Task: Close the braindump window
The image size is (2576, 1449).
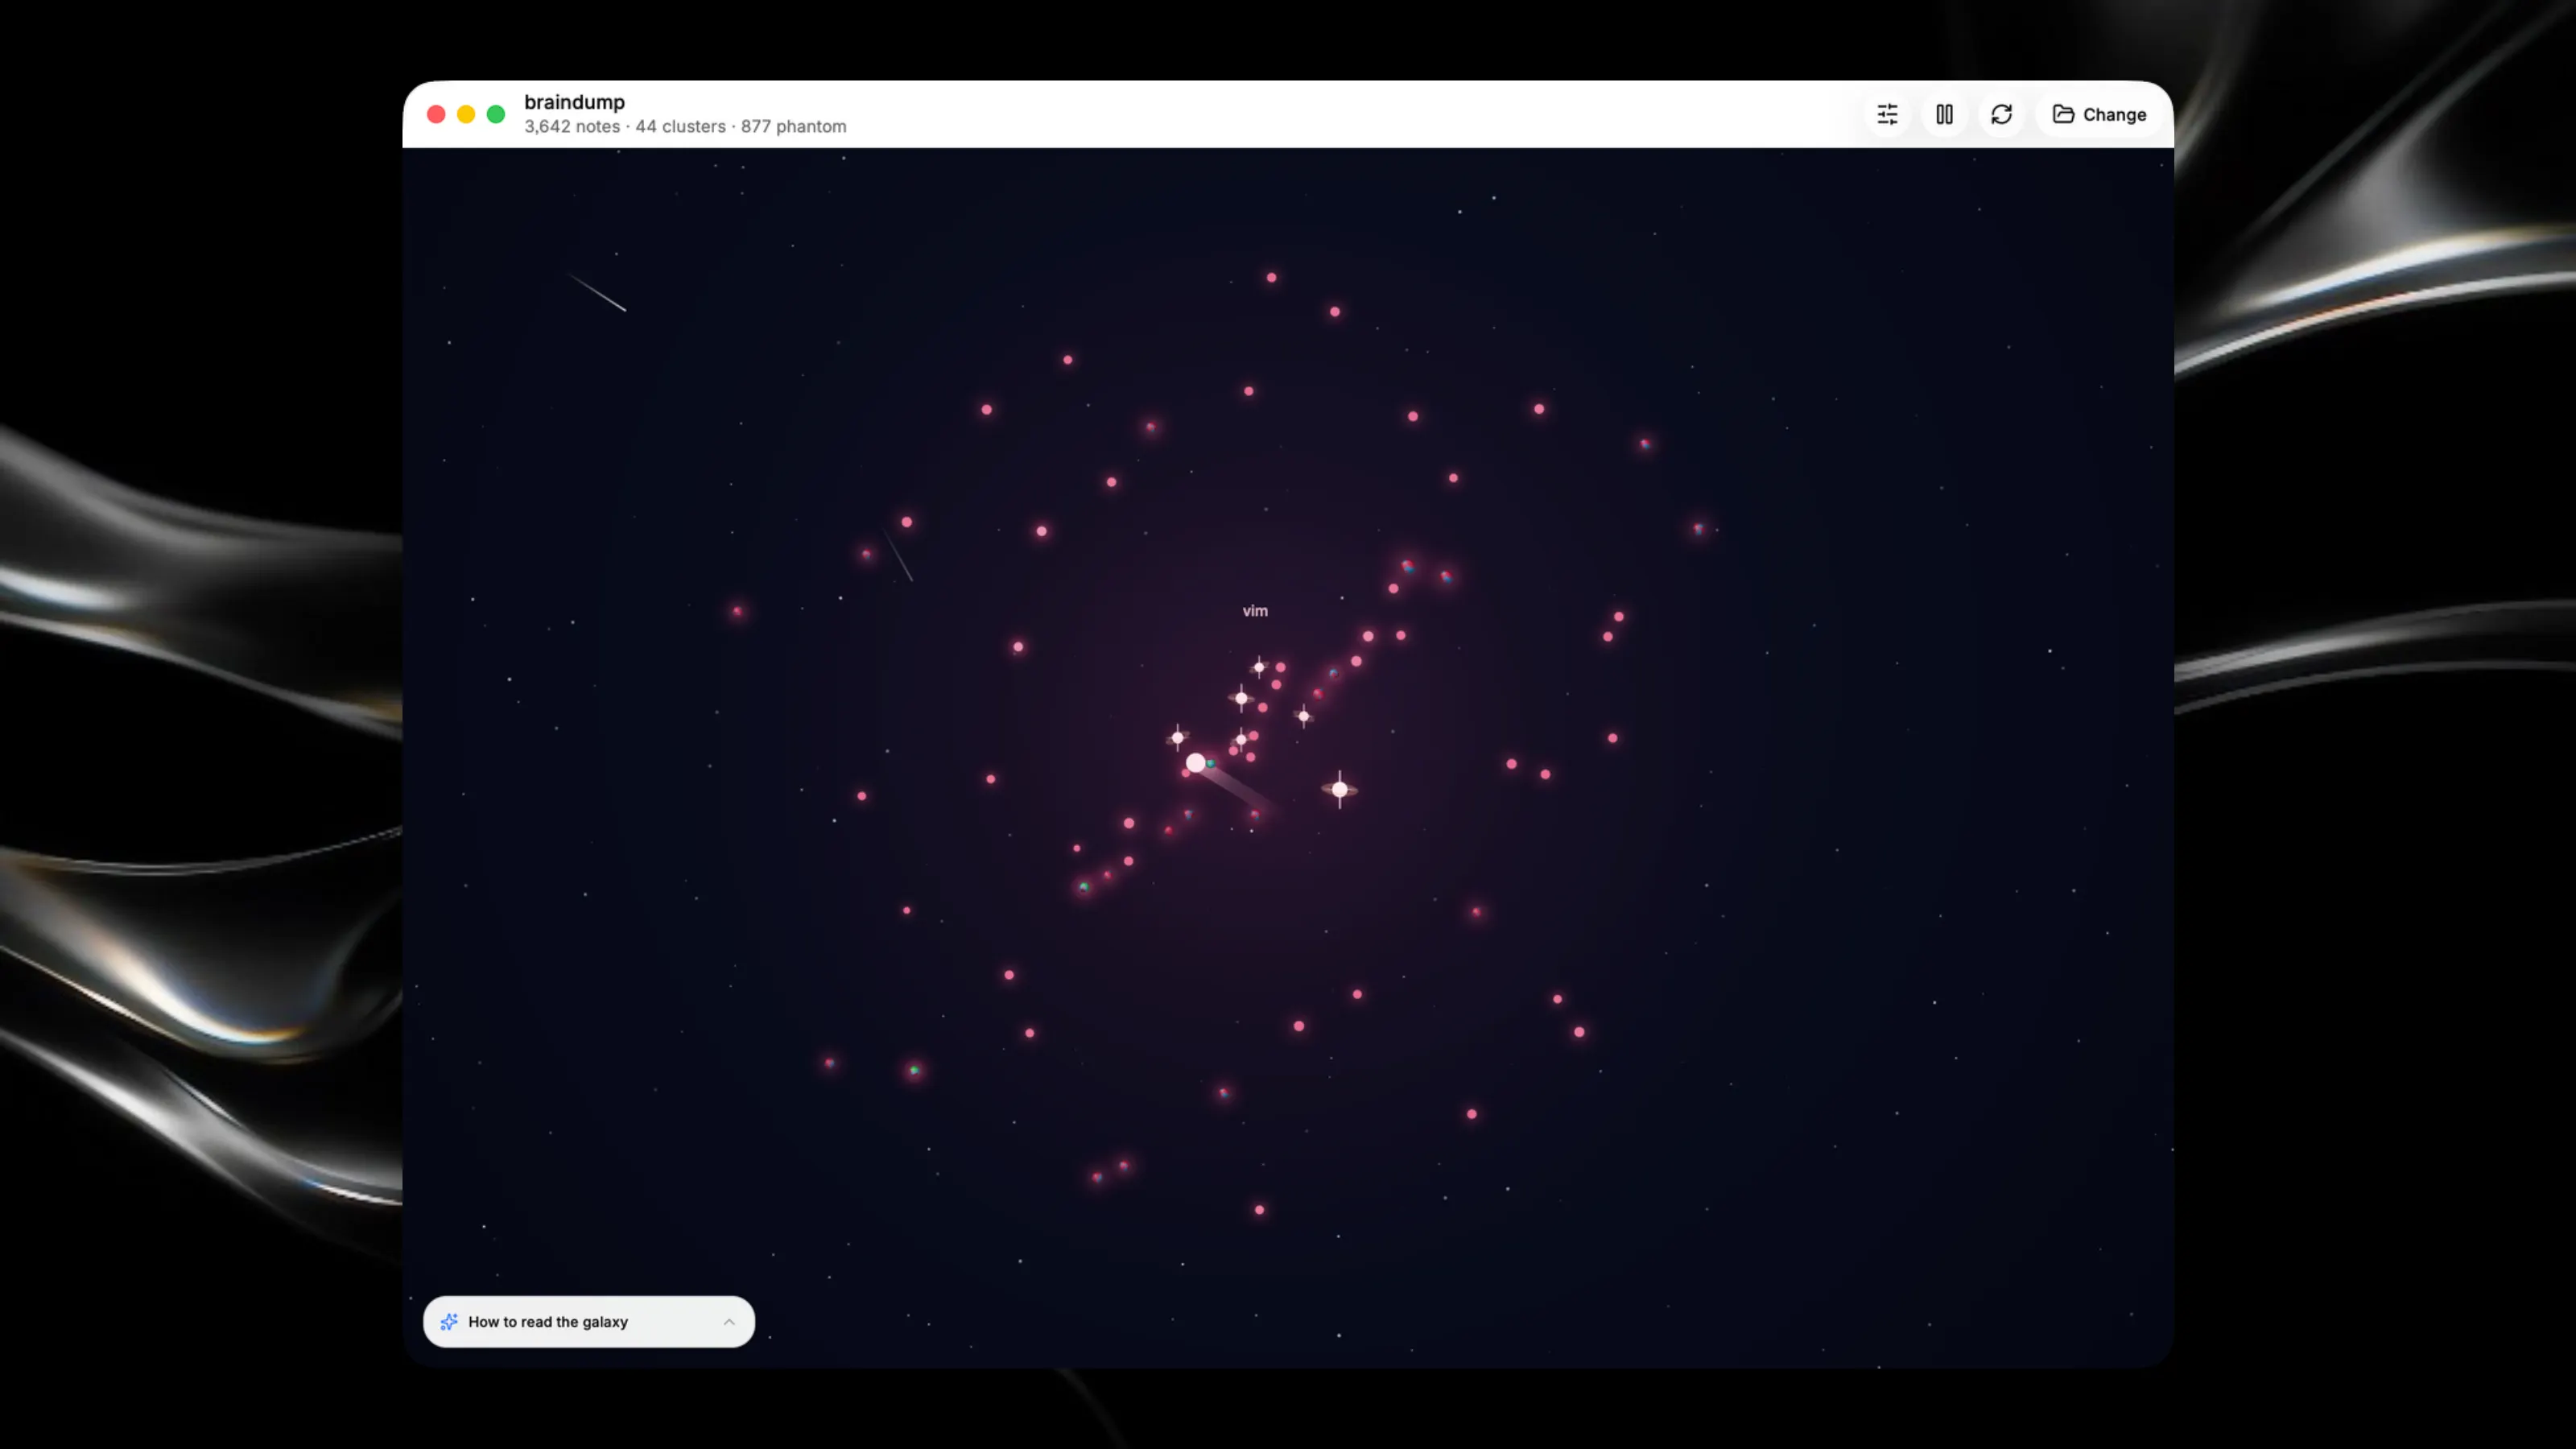Action: pos(436,114)
